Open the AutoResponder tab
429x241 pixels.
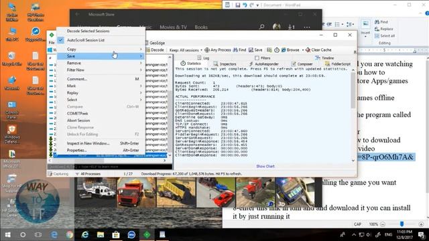pyautogui.click(x=263, y=64)
